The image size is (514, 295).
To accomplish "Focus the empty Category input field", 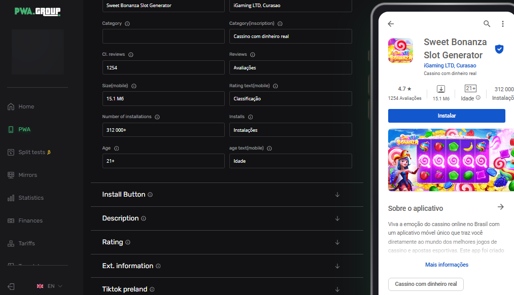I will point(163,36).
